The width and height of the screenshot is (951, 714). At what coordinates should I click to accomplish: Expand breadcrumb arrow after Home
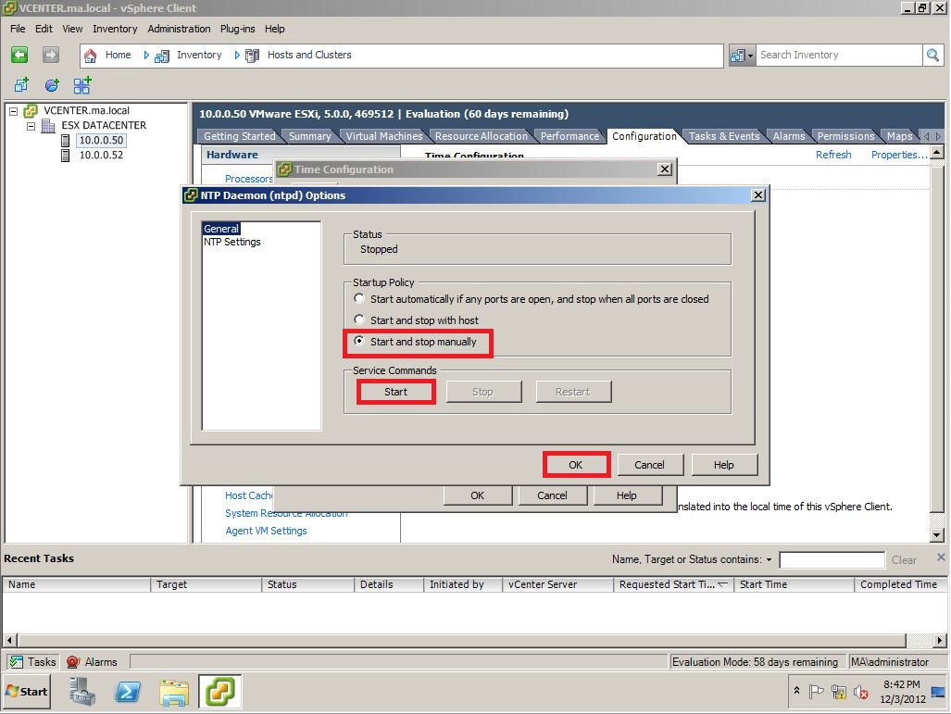[x=146, y=56]
